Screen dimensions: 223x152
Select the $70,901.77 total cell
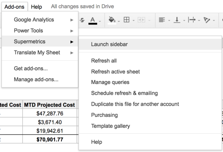(50, 139)
